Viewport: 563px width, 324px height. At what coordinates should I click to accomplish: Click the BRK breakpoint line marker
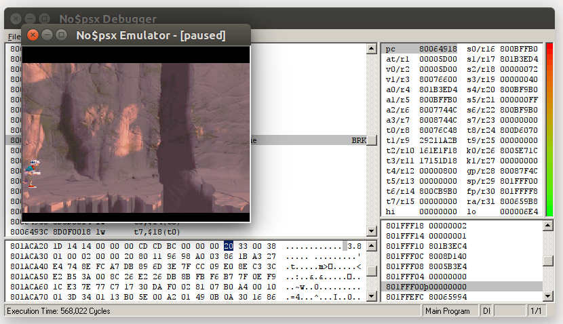coord(359,140)
